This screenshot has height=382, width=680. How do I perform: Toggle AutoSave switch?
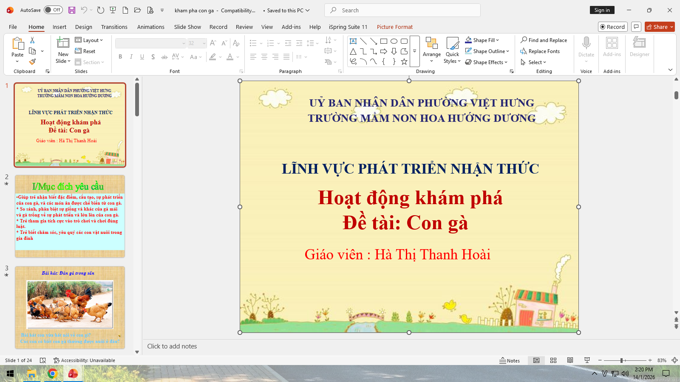[53, 10]
